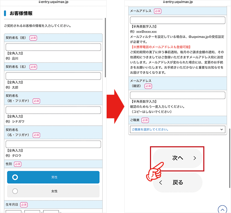The image size is (231, 213).
Task: Click the 必須 badge beside 性別
Action: point(18,164)
